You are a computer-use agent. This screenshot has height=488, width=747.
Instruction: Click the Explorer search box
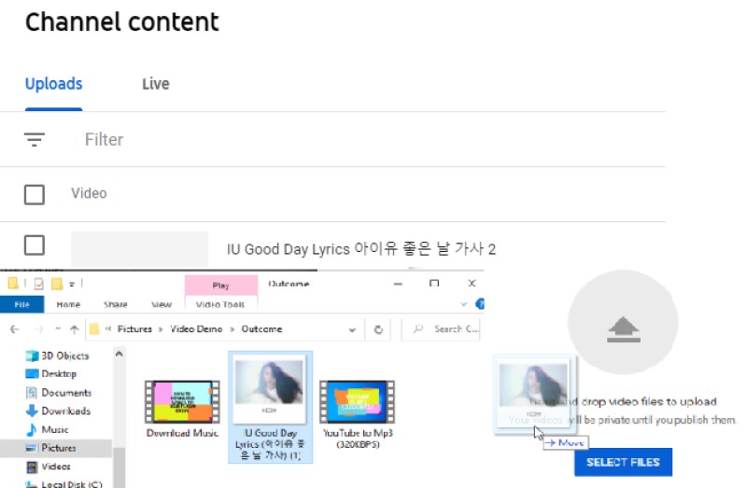click(x=442, y=329)
